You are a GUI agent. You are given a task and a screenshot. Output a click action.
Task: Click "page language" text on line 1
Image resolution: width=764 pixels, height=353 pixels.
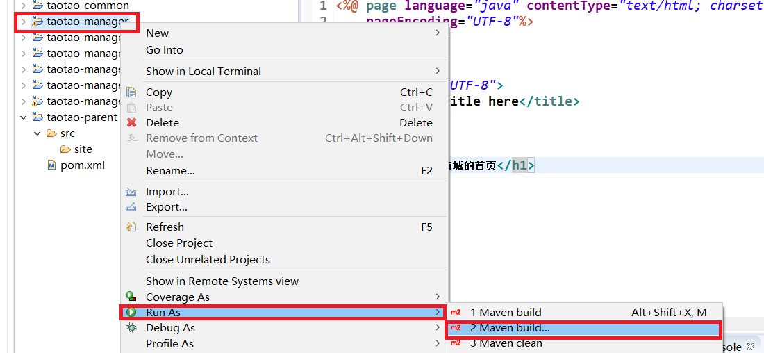[417, 6]
